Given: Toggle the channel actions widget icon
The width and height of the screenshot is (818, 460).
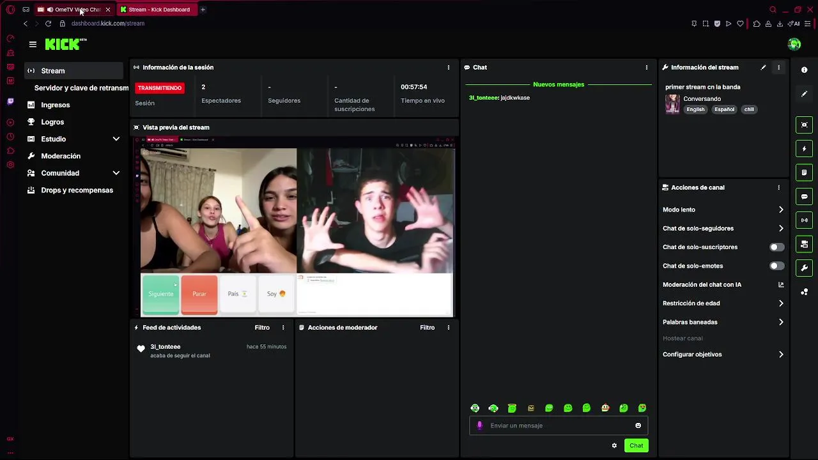Looking at the screenshot, I should [x=804, y=244].
